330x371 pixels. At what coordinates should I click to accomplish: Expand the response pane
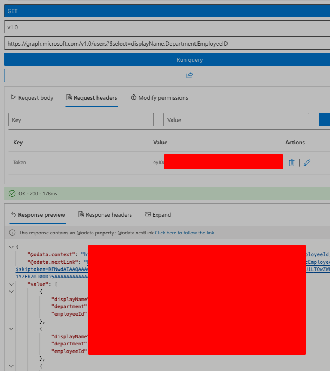click(158, 215)
